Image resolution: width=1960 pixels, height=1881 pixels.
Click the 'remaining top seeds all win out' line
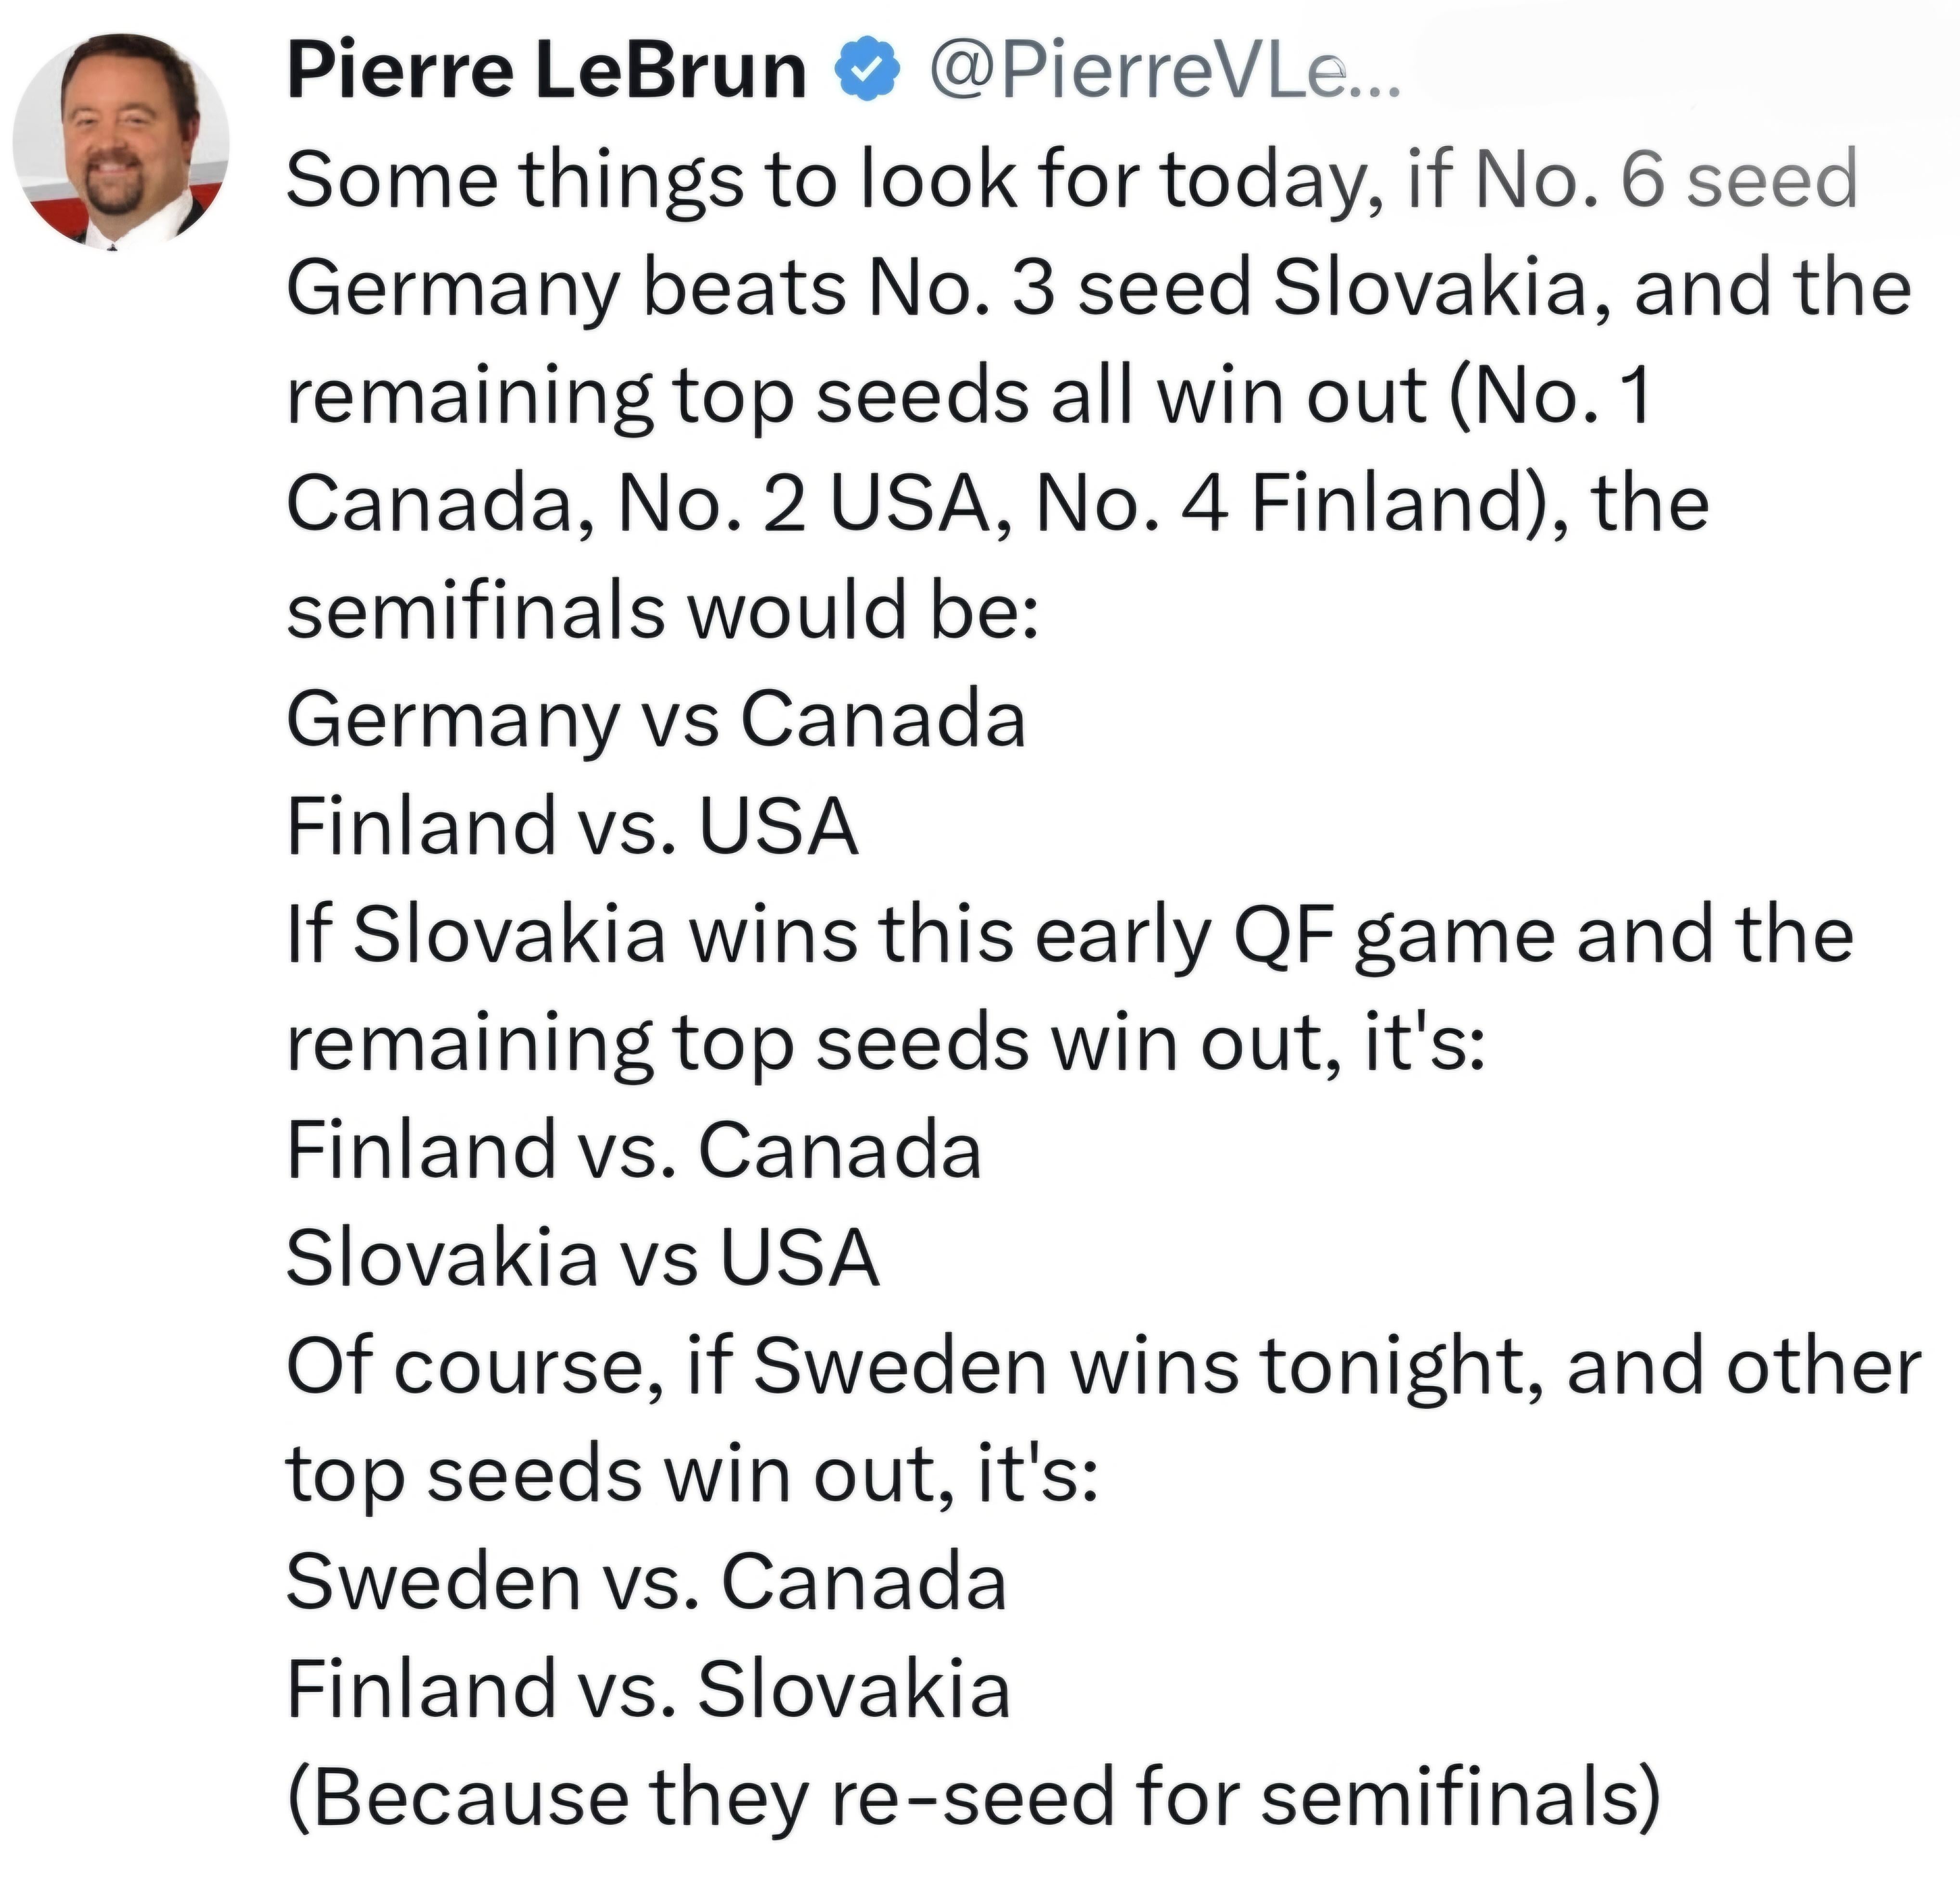coord(967,396)
